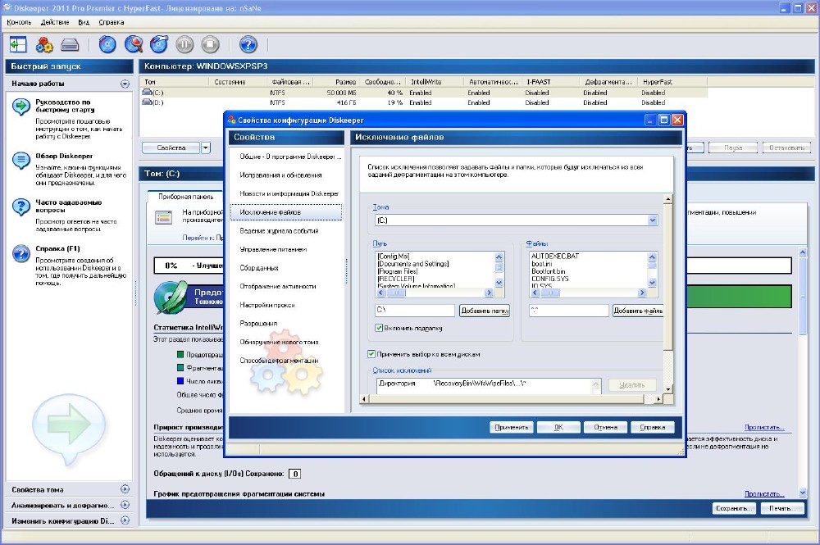
Task: Select Новости и информация Diskeeper page
Action: [289, 193]
